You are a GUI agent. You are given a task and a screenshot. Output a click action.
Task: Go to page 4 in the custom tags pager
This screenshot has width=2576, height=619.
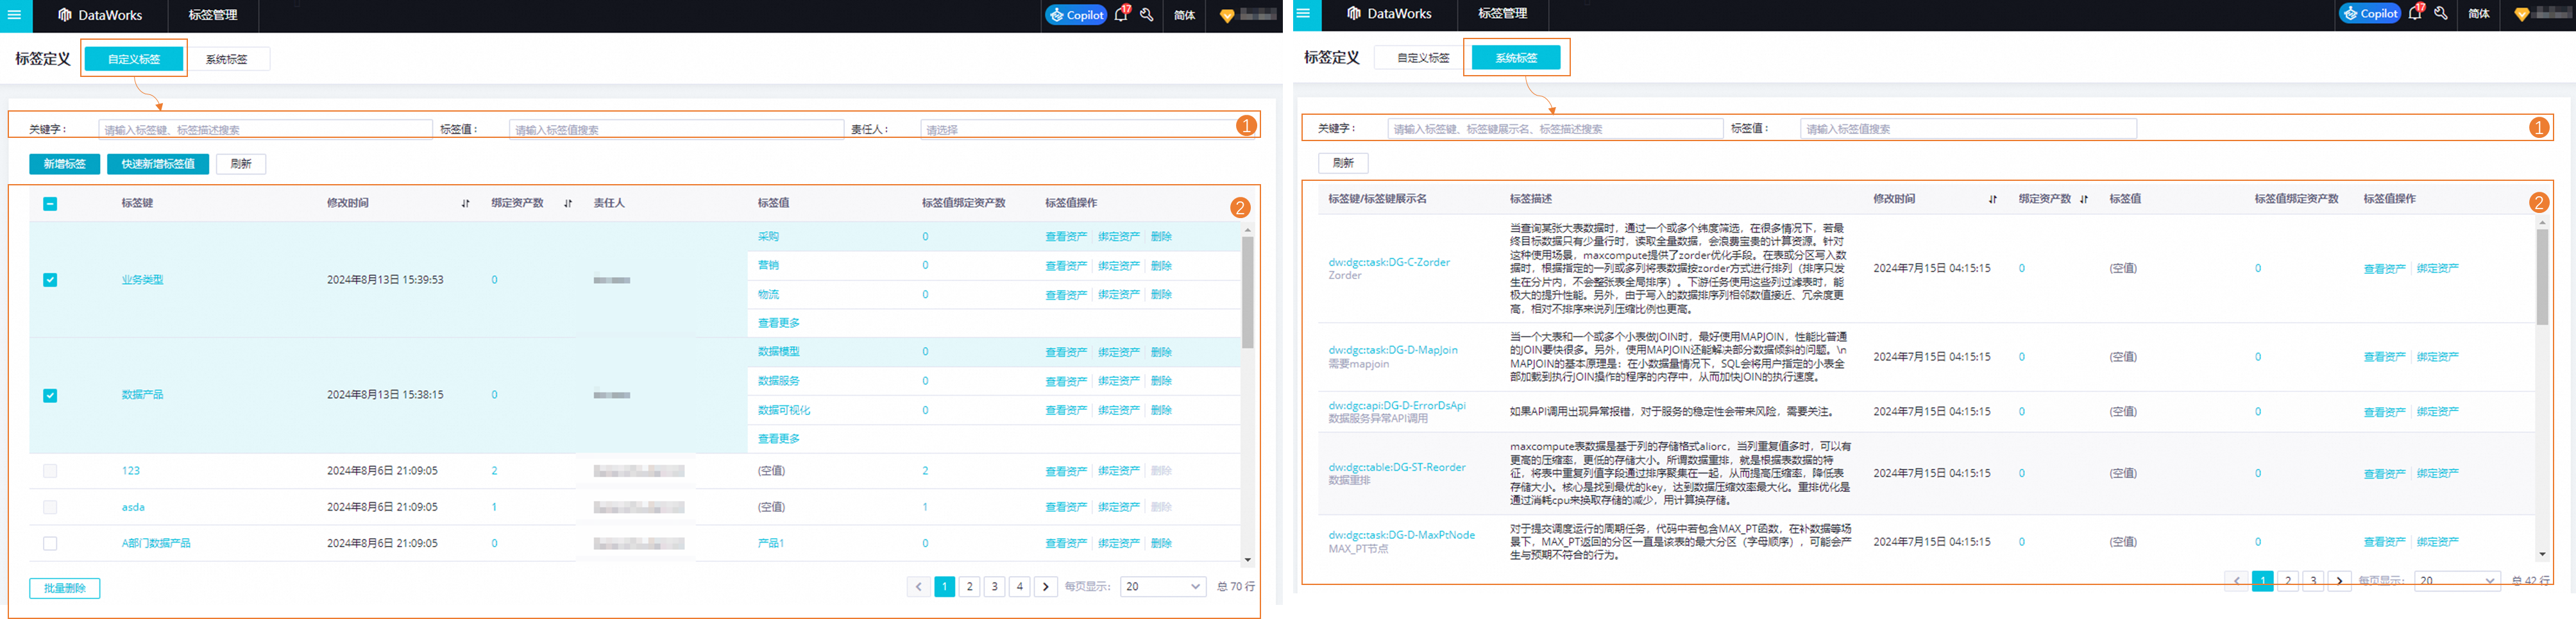[1020, 587]
